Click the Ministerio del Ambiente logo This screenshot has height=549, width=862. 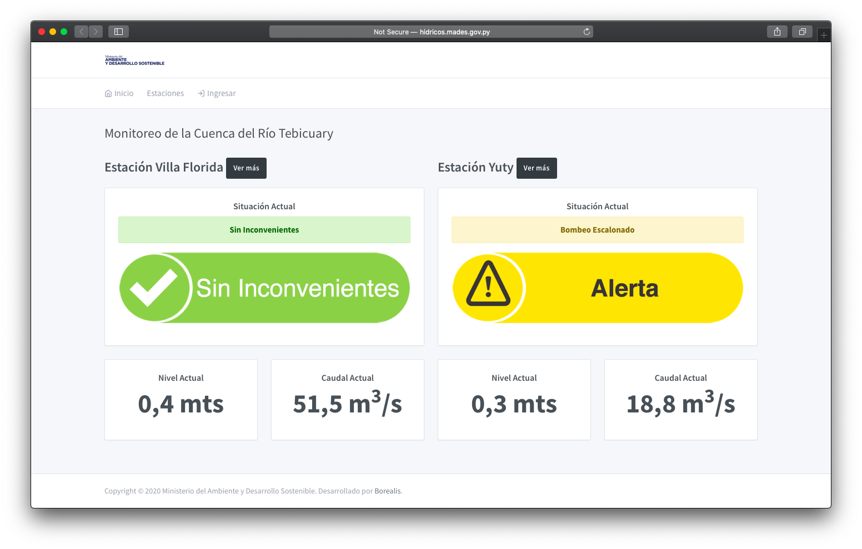click(x=134, y=60)
